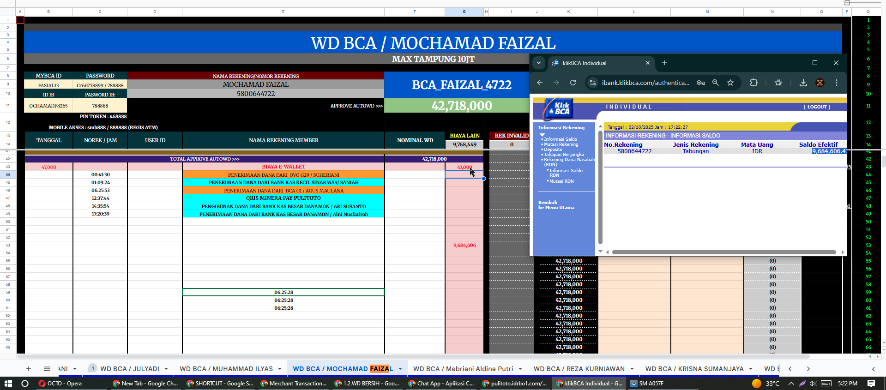Switch to Merchant Transaction Chrome taskbar item

(294, 384)
